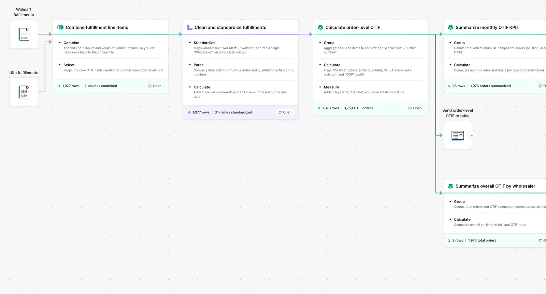
Task: Open the Calculate order-level OTIF step
Action: [x=415, y=108]
